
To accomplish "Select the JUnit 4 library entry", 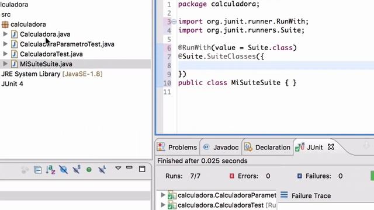I will click(x=12, y=84).
